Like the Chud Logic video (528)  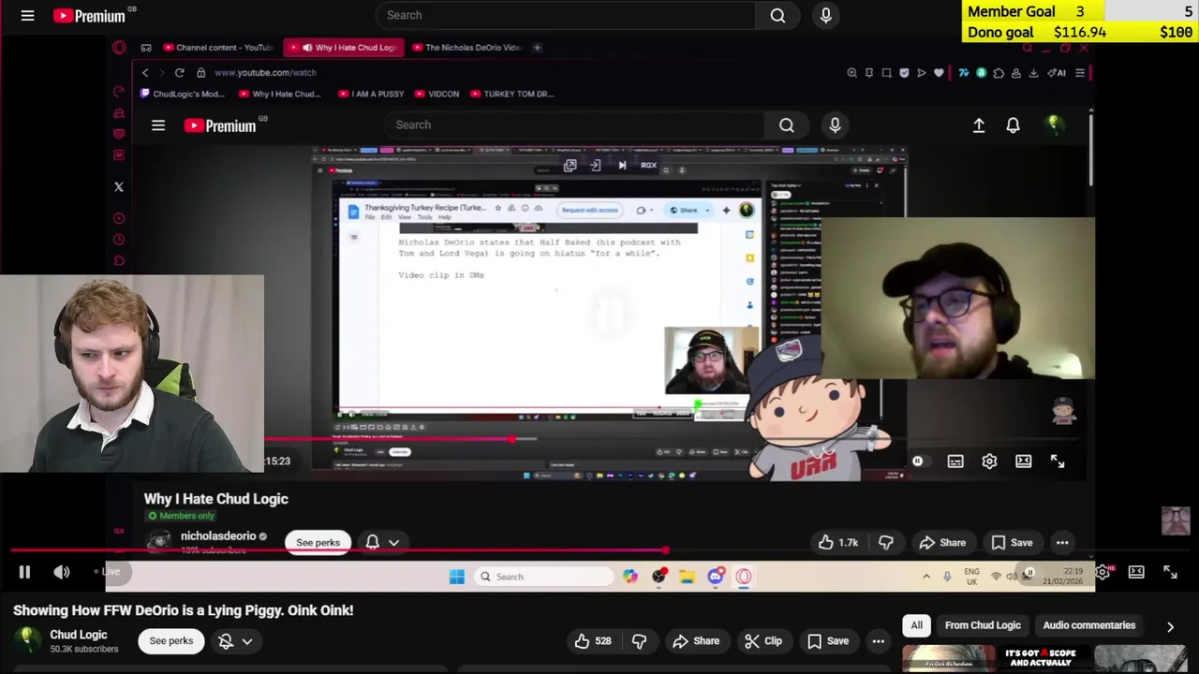pyautogui.click(x=593, y=641)
